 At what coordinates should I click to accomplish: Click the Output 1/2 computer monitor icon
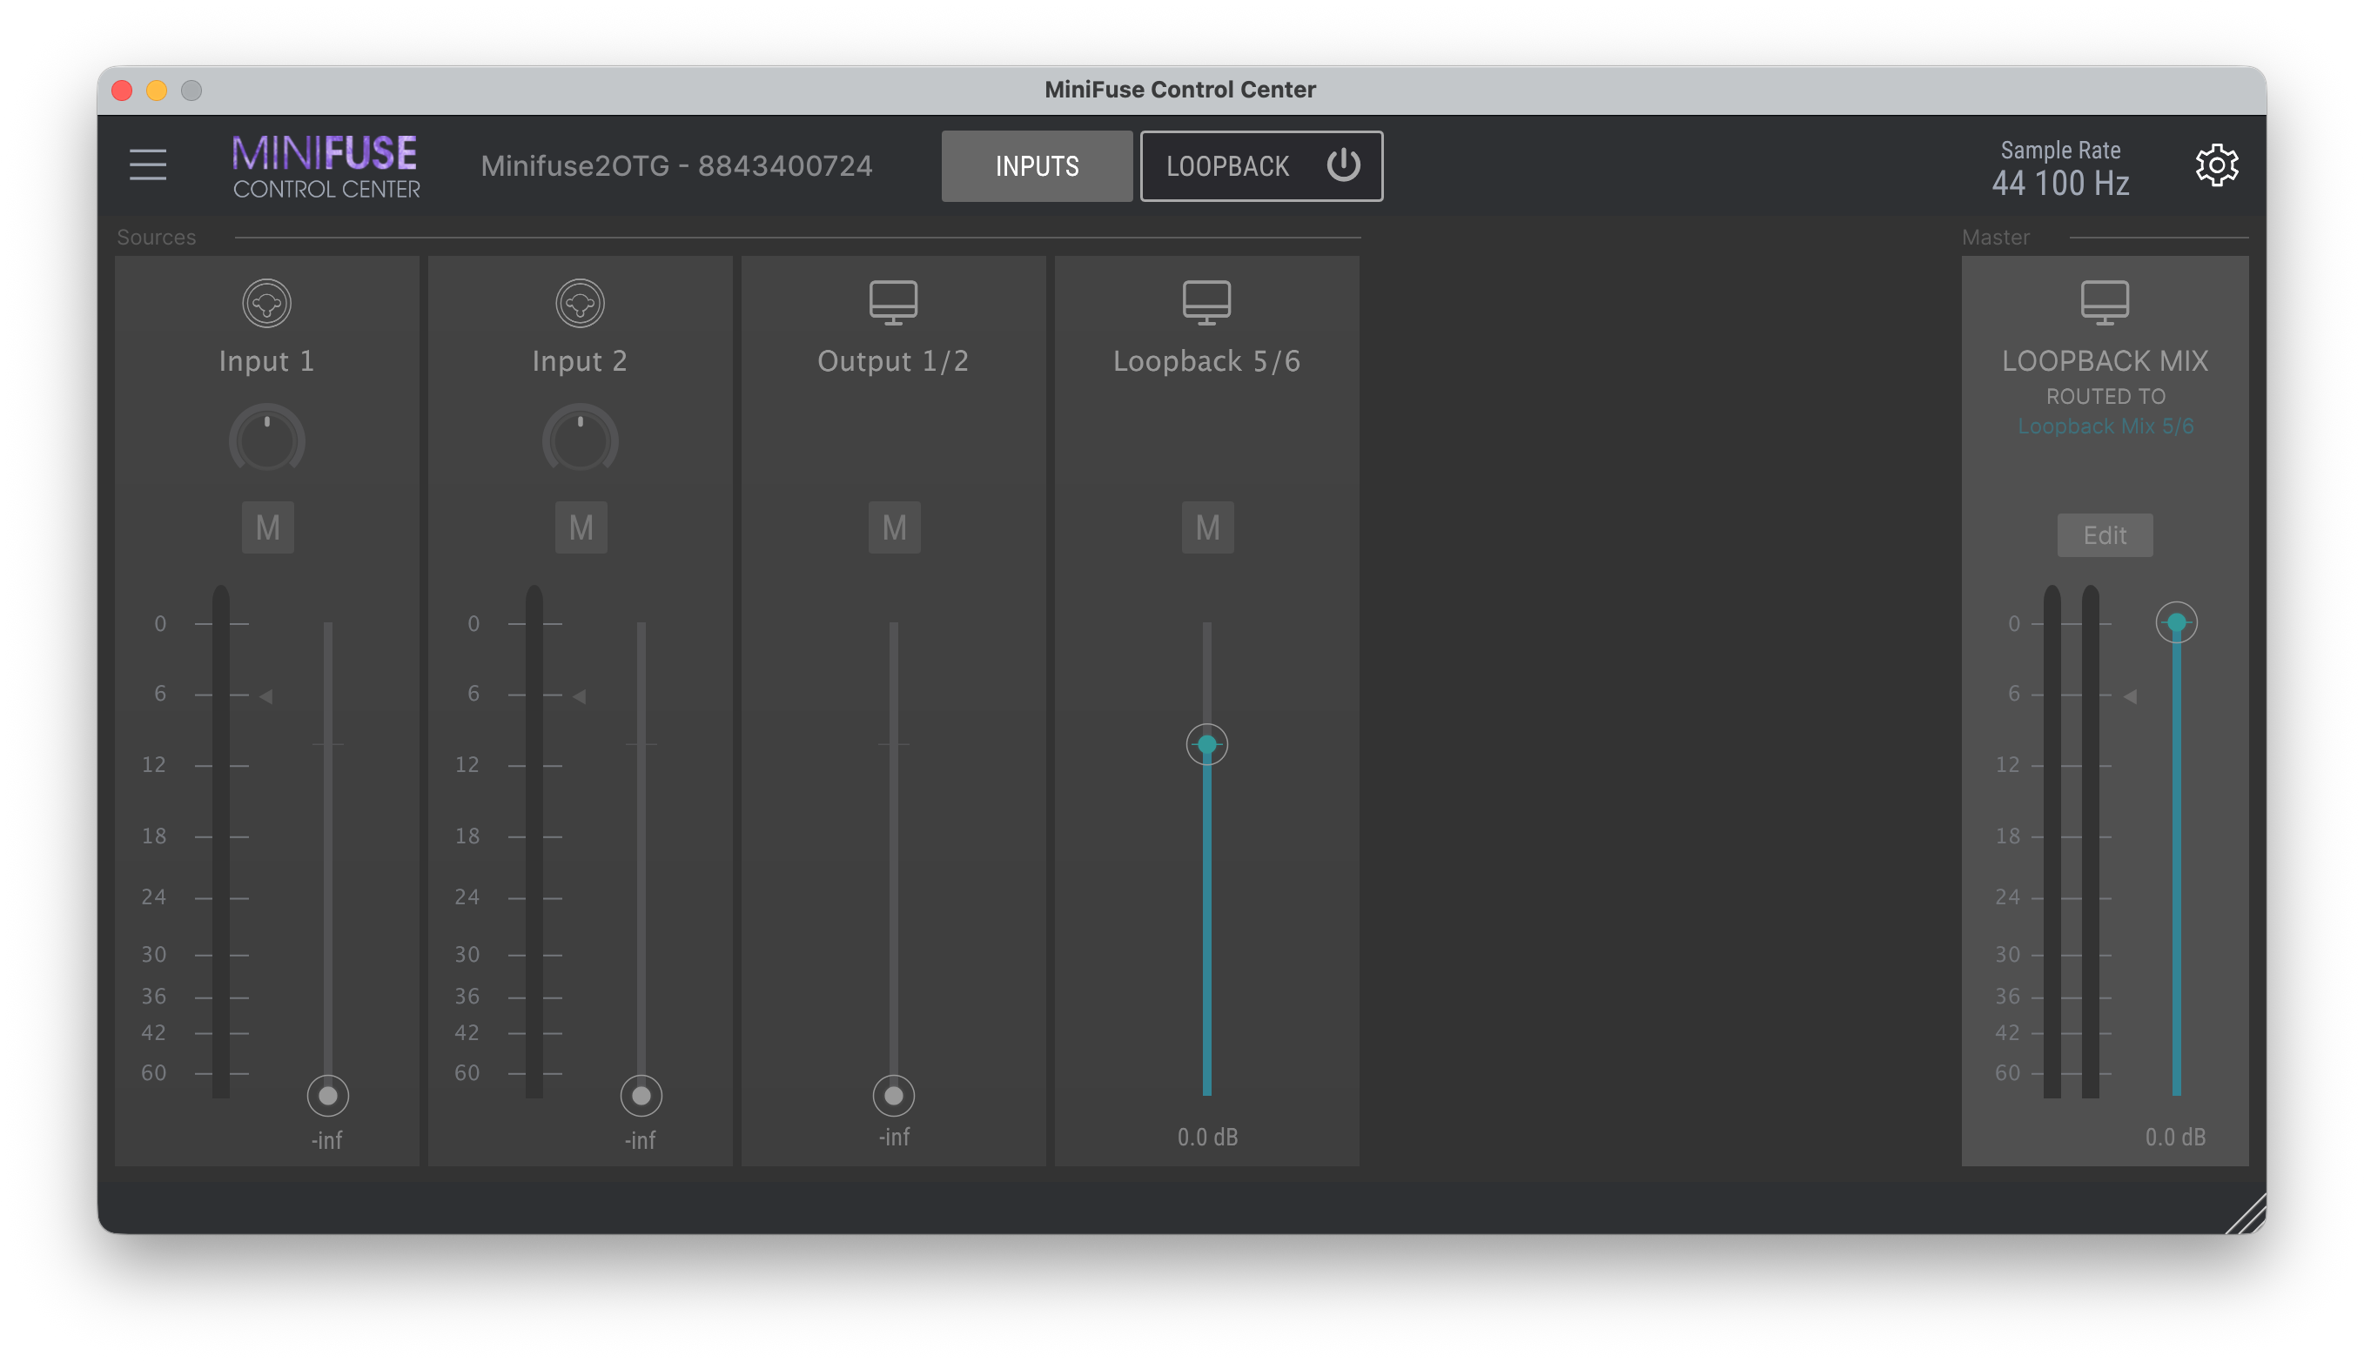[x=893, y=302]
